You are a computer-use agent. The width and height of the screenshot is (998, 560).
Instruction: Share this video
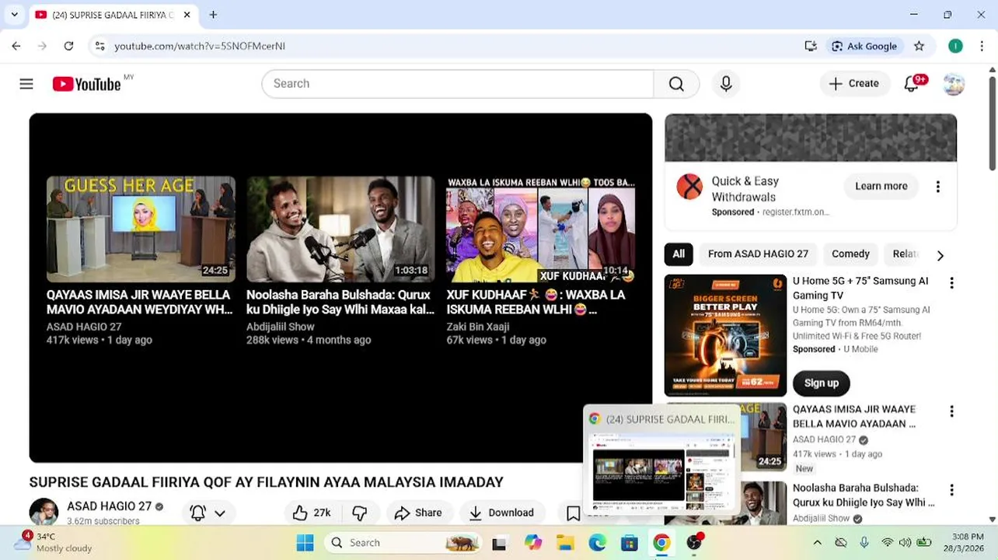pos(417,513)
